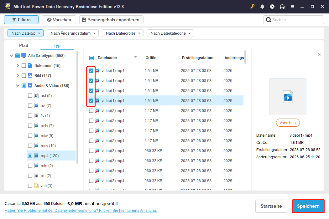Click the vob file type icon
The image size is (329, 219).
(36, 186)
